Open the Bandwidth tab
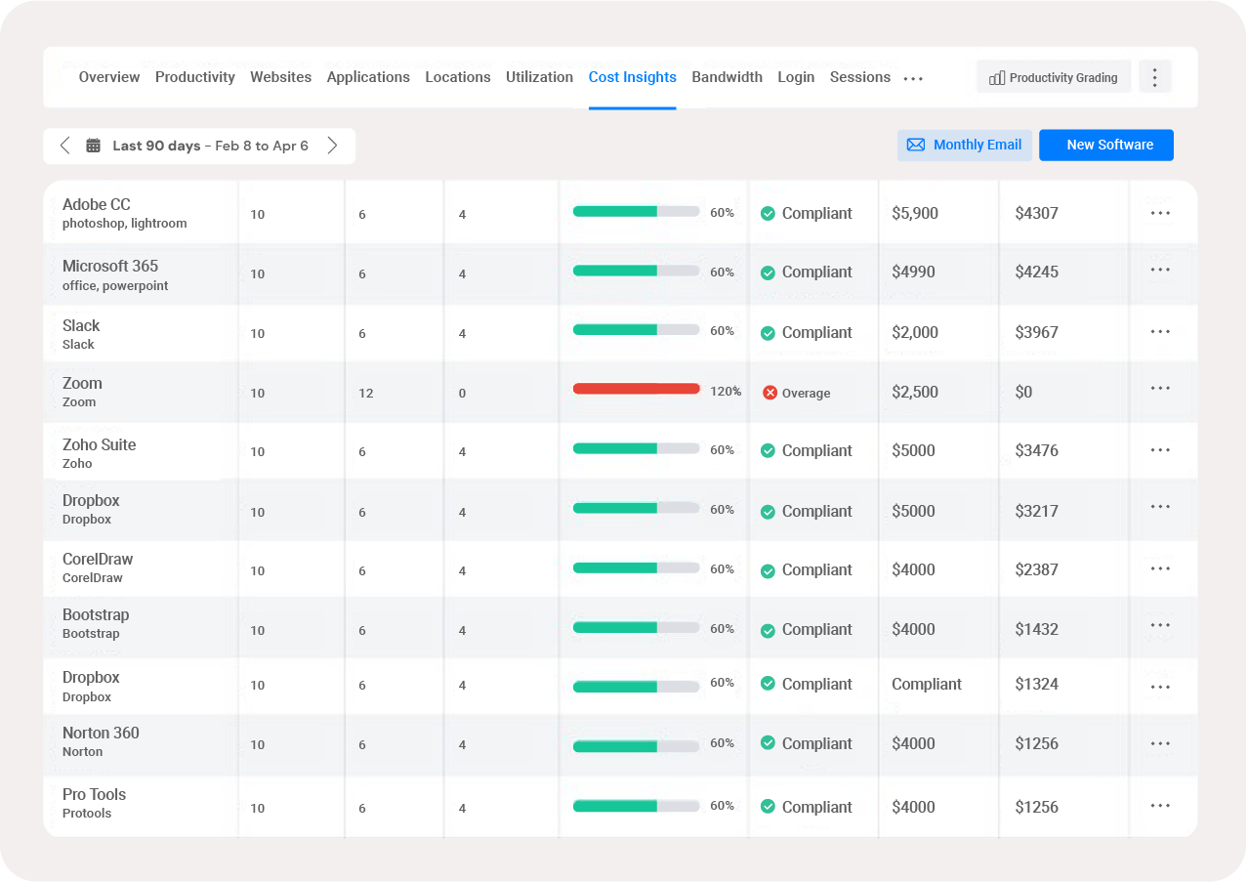The height and width of the screenshot is (882, 1248). click(x=728, y=77)
